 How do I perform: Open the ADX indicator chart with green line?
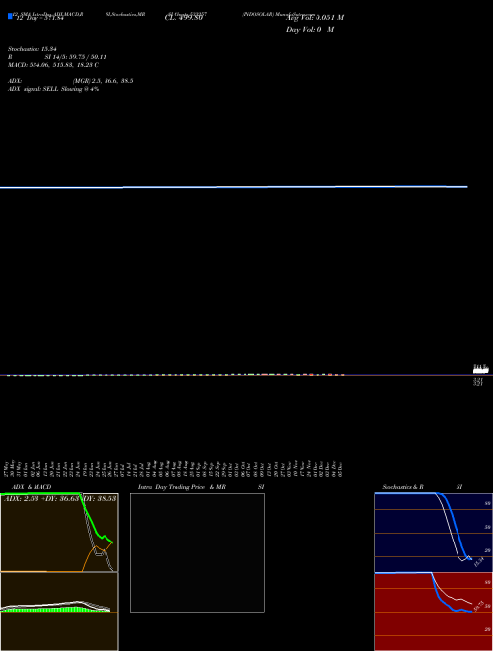[x=59, y=533]
